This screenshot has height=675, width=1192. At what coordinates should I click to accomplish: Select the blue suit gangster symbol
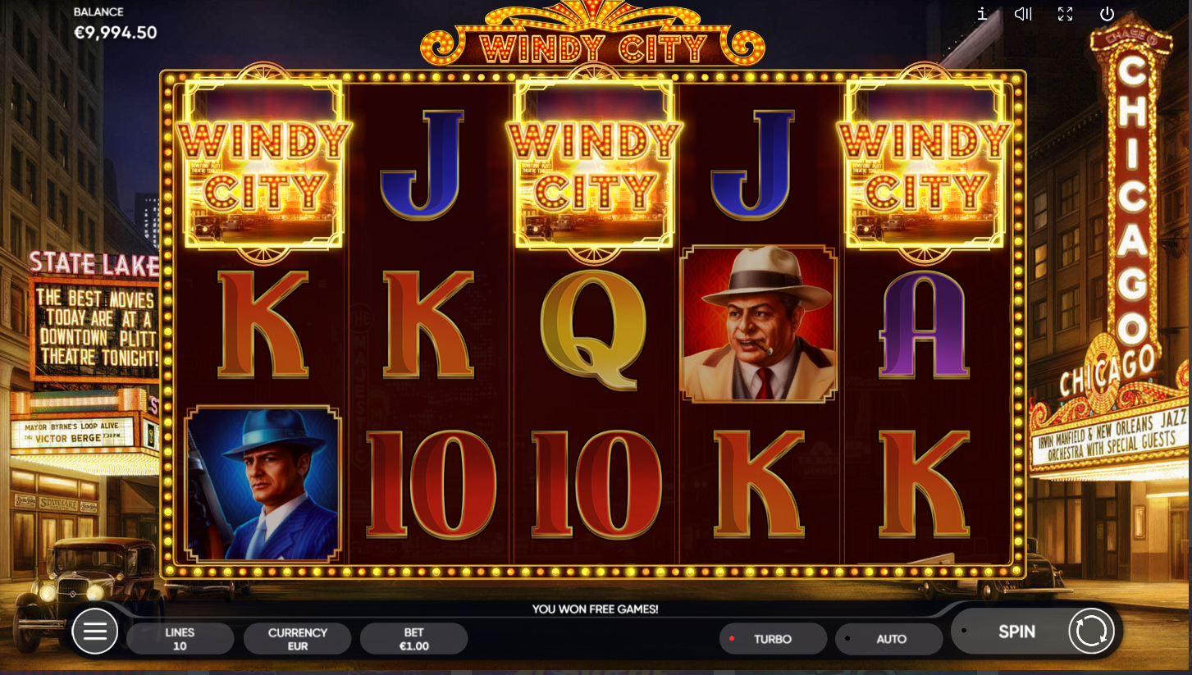pyautogui.click(x=263, y=483)
